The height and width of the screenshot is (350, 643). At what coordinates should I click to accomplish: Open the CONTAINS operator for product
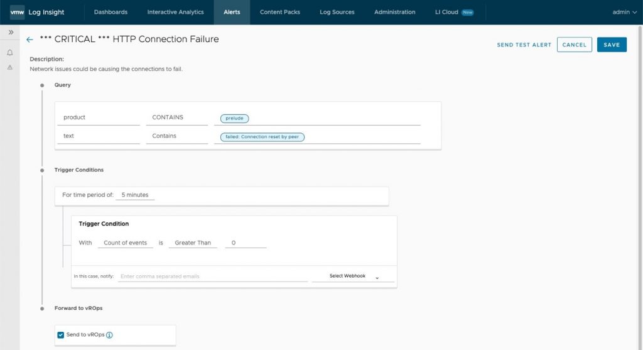point(176,118)
